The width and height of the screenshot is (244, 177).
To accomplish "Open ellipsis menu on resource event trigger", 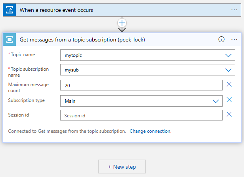I will (234, 10).
